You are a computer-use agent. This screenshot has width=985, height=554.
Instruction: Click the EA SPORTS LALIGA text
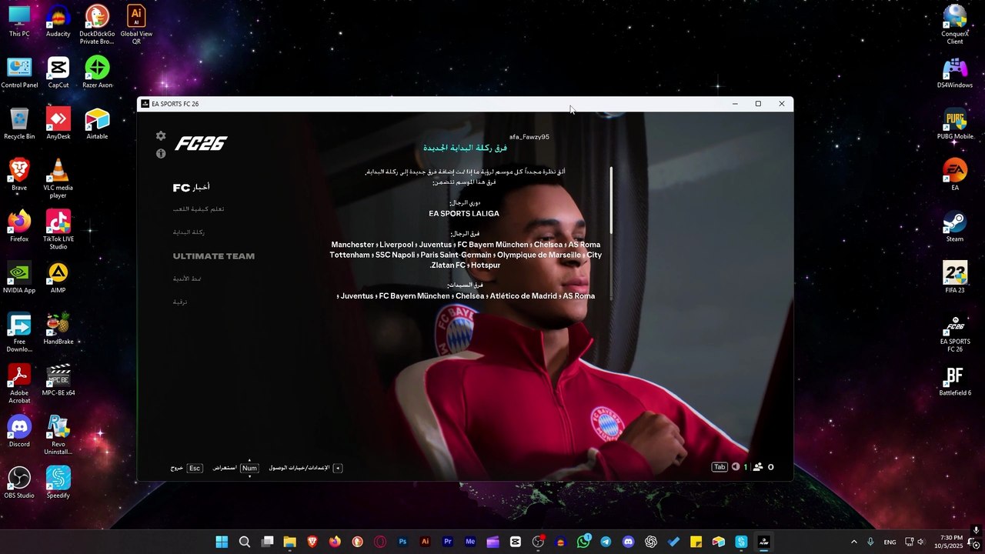(464, 214)
